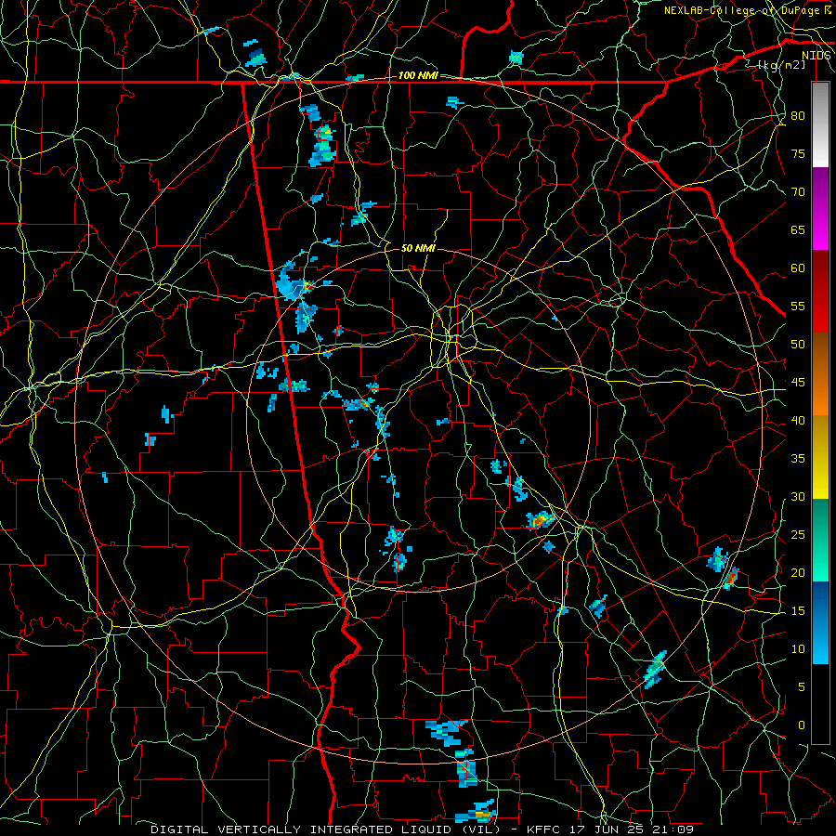The height and width of the screenshot is (836, 836).
Task: Click the legend value 0
Action: coord(802,725)
